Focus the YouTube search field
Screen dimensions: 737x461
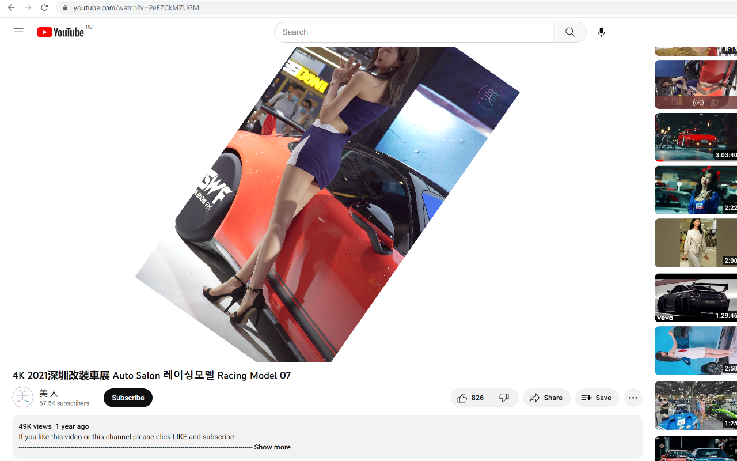tap(414, 32)
